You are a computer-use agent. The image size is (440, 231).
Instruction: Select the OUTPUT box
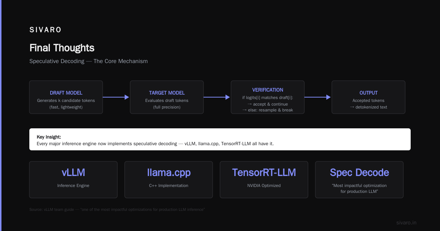pyautogui.click(x=368, y=97)
